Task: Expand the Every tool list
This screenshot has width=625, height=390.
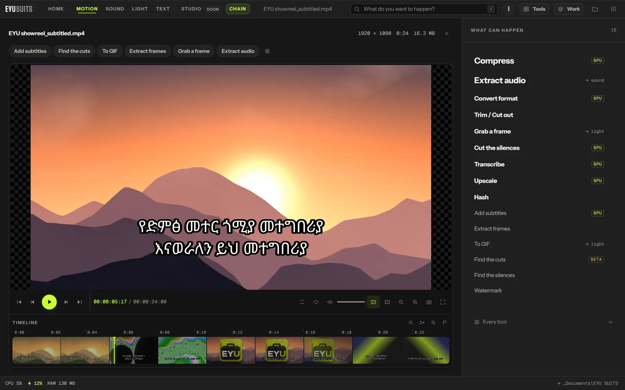Action: (543, 322)
